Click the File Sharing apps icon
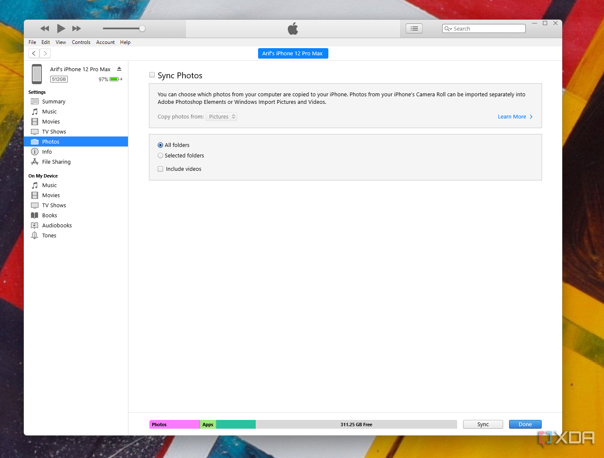Screen dimensions: 604x458 point(35,162)
